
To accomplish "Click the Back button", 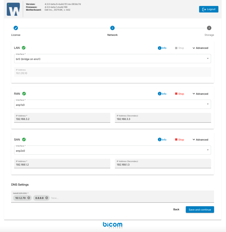I will 176,209.
